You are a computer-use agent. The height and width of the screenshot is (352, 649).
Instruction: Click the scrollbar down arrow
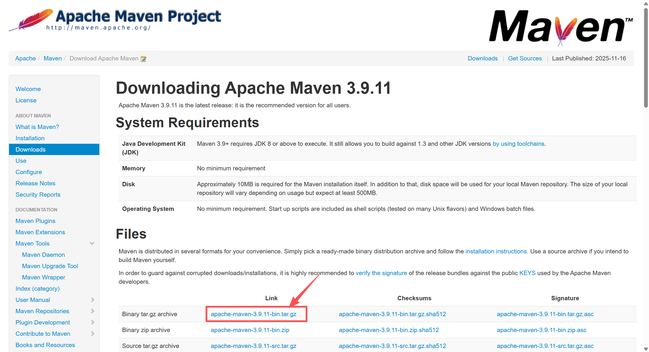pyautogui.click(x=646, y=349)
